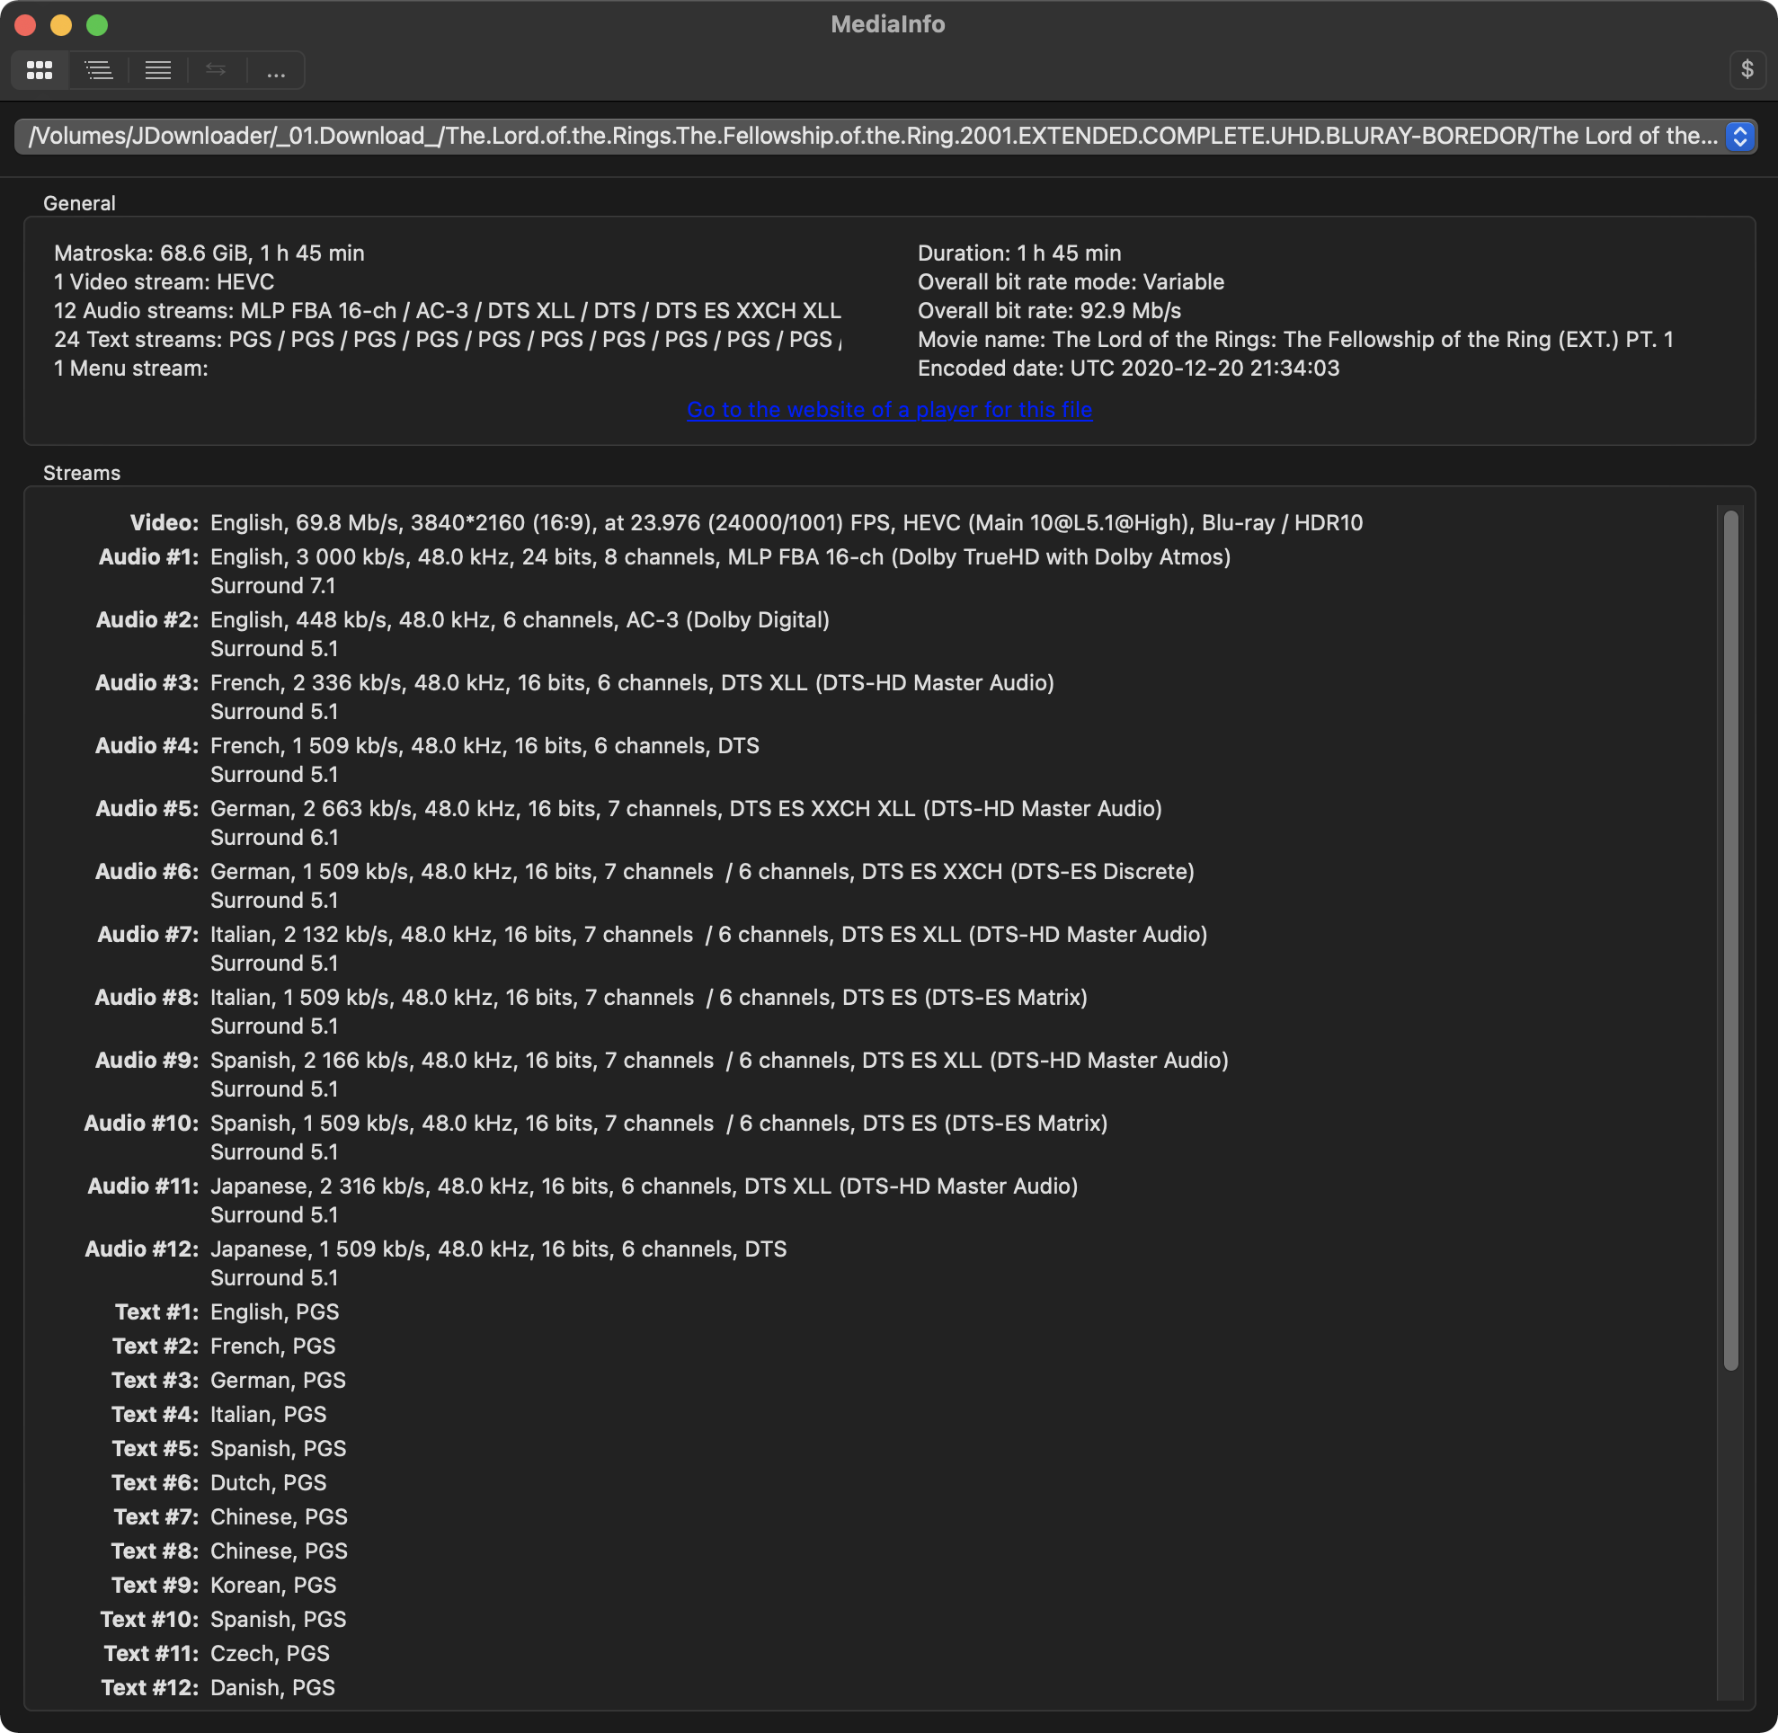Image resolution: width=1778 pixels, height=1733 pixels.
Task: Select Text #7 Chinese PGS row
Action: pos(230,1516)
